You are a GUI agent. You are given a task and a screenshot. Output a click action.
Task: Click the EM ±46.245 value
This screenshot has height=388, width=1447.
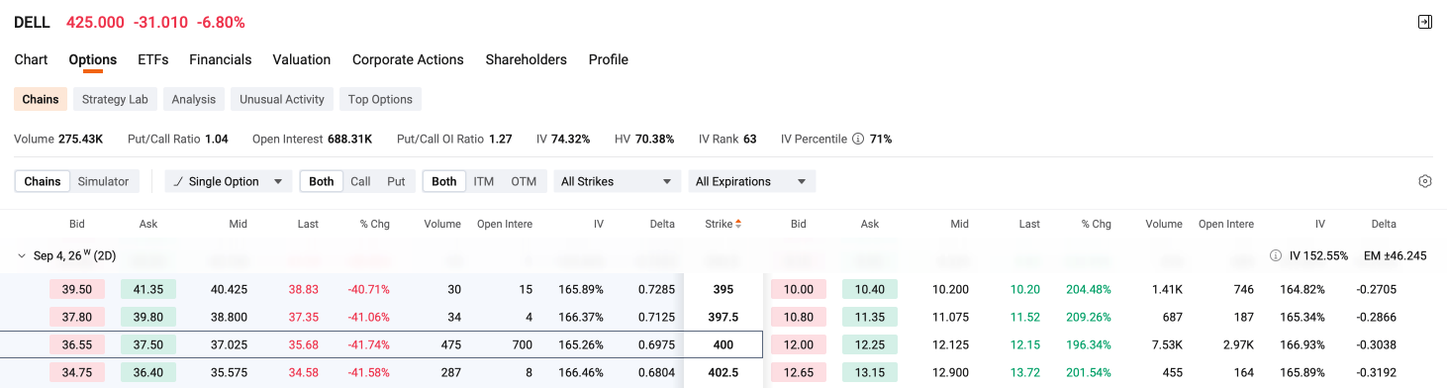click(x=1396, y=255)
